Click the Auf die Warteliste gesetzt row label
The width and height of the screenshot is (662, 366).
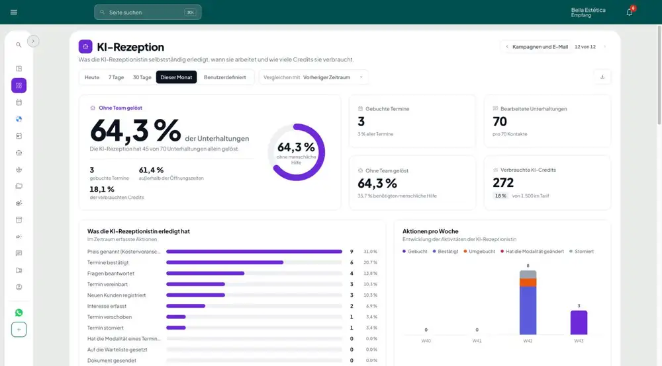click(117, 349)
